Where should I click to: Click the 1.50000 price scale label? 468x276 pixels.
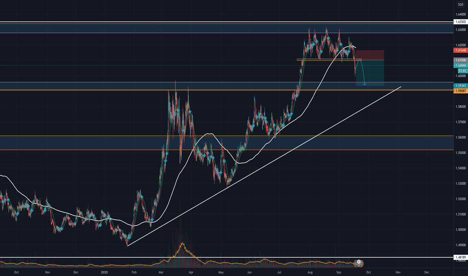pos(460,229)
